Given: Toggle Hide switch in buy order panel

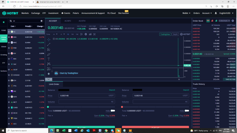Looking at the screenshot, I should [x=113, y=111].
